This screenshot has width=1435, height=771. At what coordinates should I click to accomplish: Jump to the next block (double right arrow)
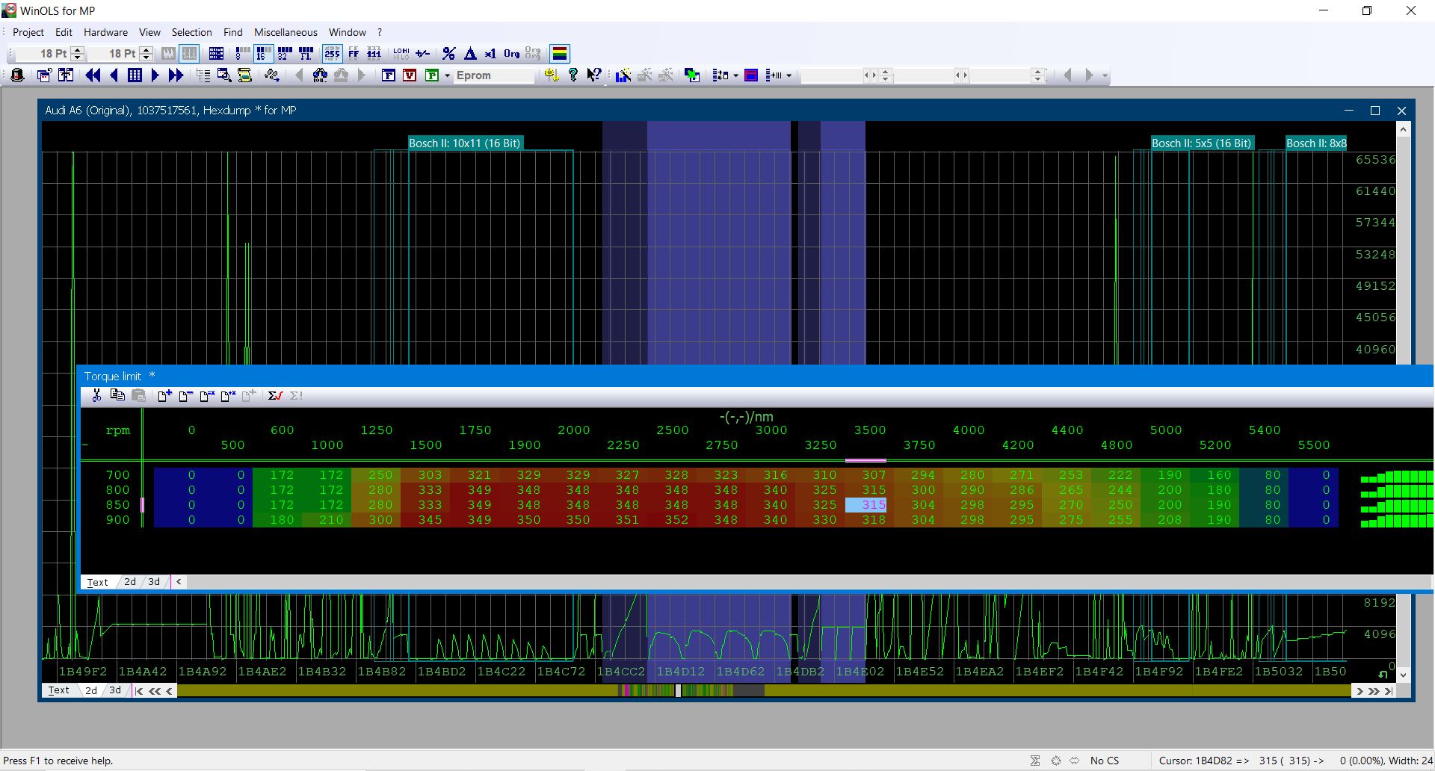[x=176, y=75]
